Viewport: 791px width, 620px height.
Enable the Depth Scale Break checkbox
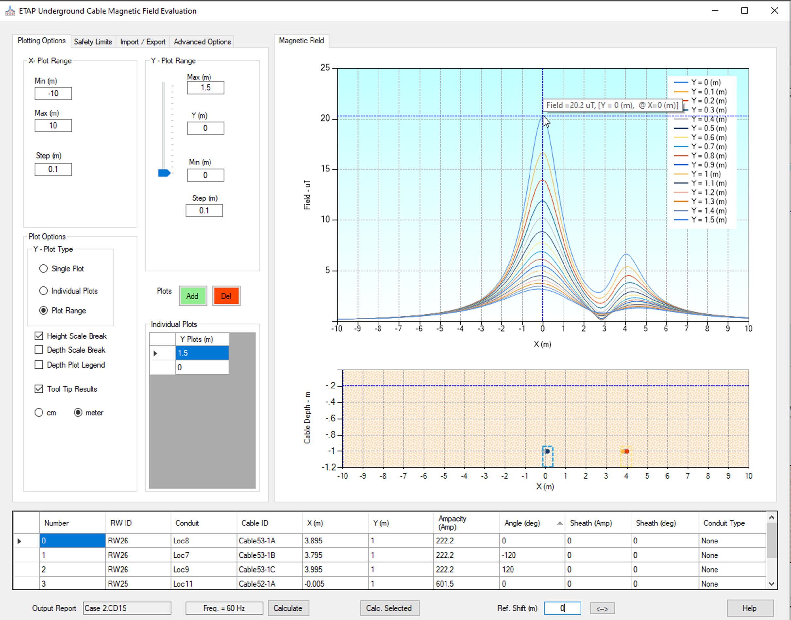tap(39, 350)
